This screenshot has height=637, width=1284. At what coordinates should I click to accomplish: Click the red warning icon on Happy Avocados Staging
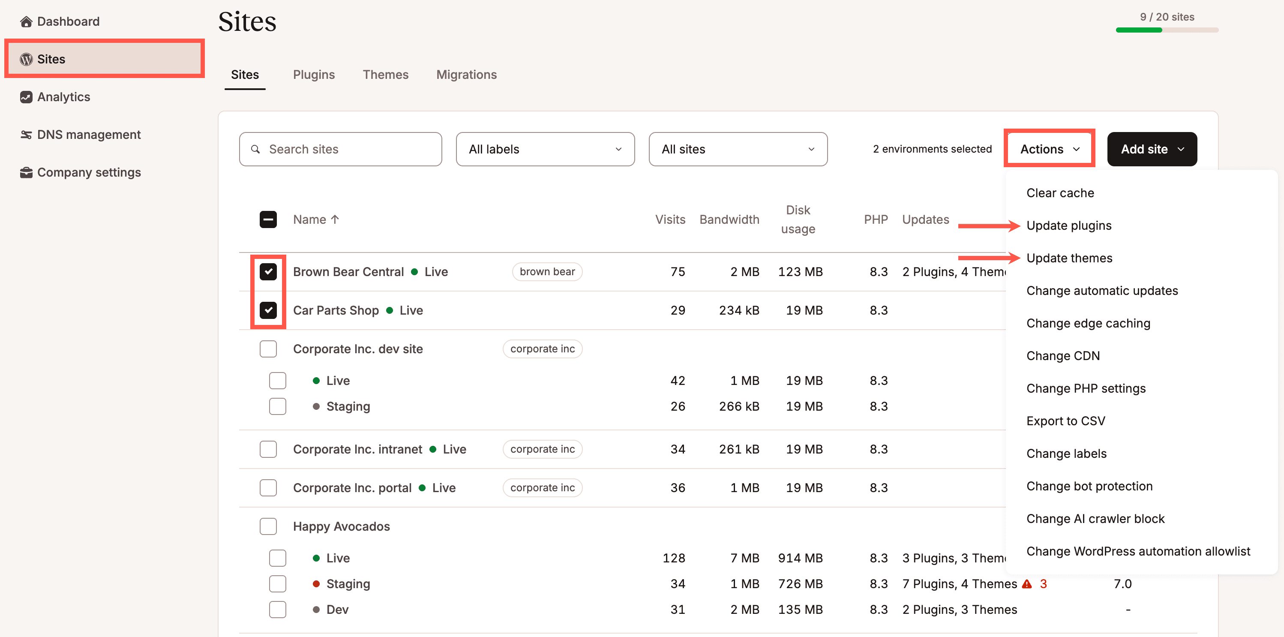(1027, 584)
